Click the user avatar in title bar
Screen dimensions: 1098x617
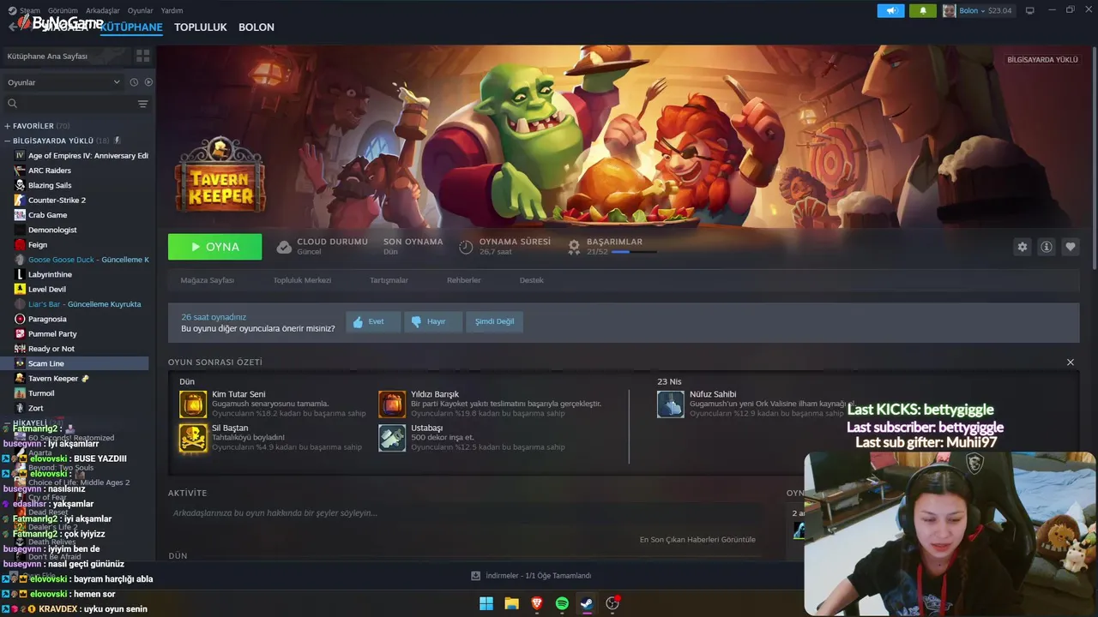pos(949,10)
